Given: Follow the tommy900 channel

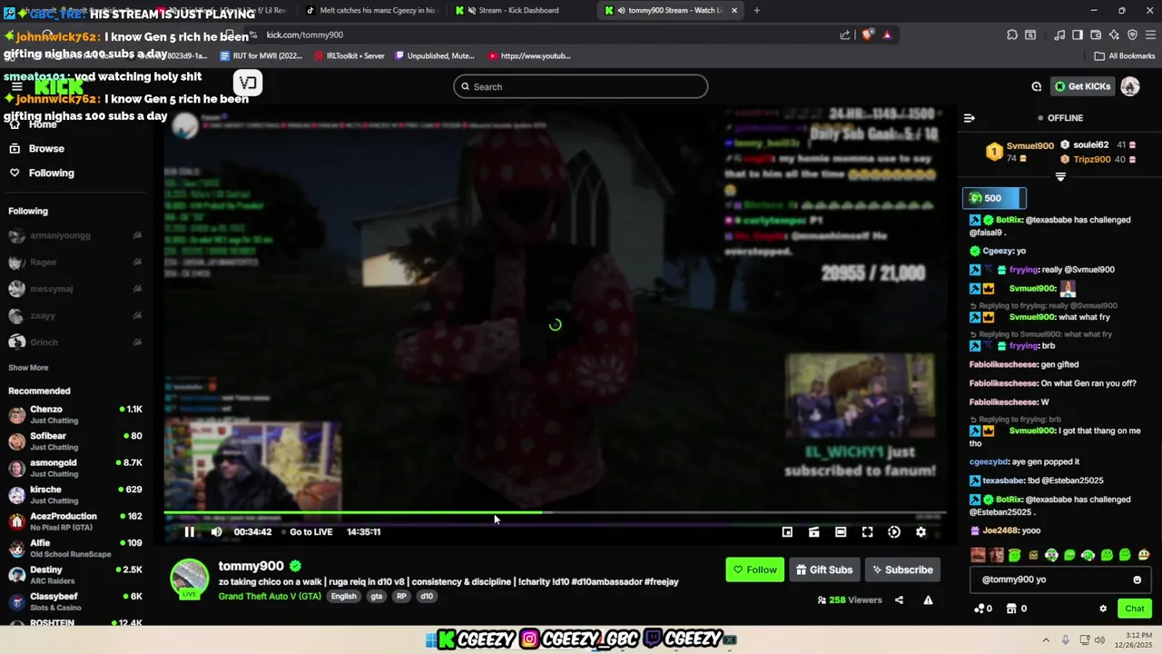Looking at the screenshot, I should [754, 570].
